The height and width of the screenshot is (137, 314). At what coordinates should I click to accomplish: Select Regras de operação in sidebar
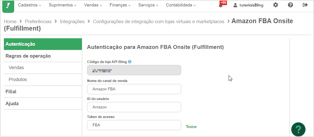point(43,56)
